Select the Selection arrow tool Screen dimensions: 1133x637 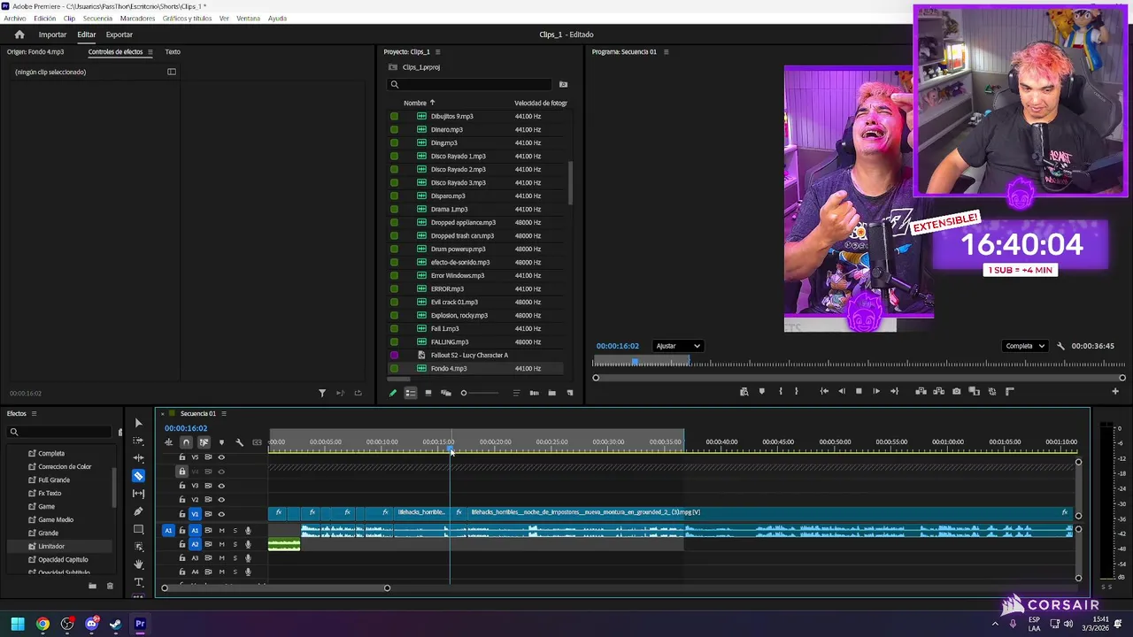[138, 423]
